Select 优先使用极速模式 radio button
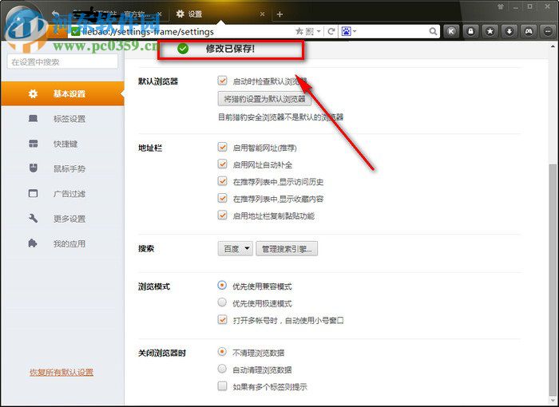 pos(222,302)
